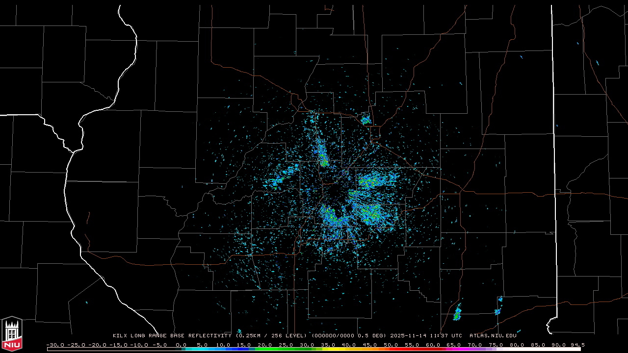The height and width of the screenshot is (353, 628).
Task: Click the 0.0 scale label
Action: [181, 345]
